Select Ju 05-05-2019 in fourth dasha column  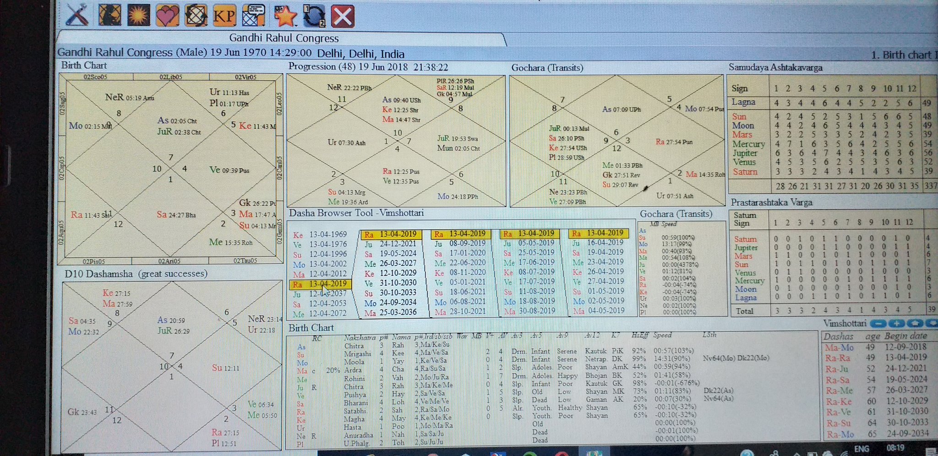coord(529,243)
